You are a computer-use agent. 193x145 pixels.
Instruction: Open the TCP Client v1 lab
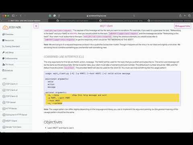10,84
